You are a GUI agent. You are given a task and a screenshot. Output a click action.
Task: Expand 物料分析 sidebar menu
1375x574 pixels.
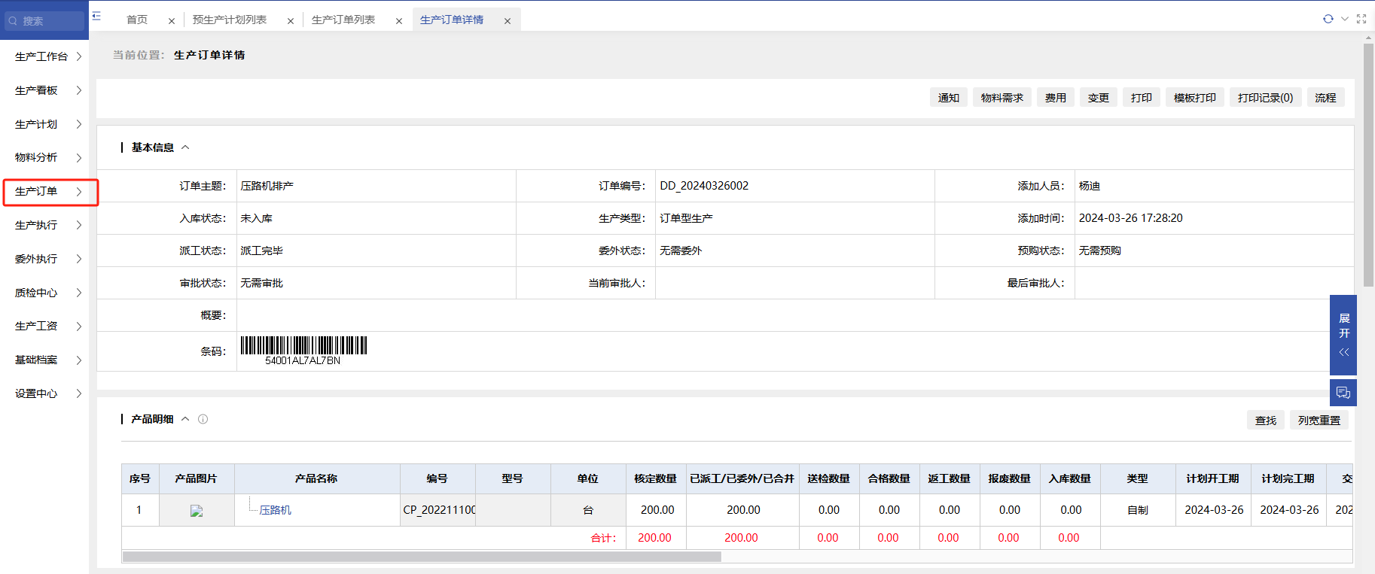point(44,157)
